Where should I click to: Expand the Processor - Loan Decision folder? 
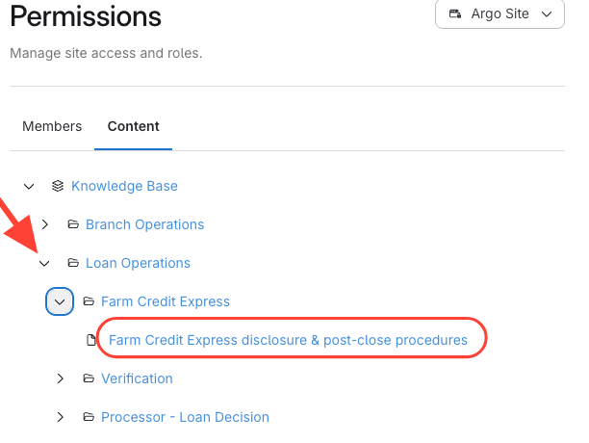tap(60, 417)
